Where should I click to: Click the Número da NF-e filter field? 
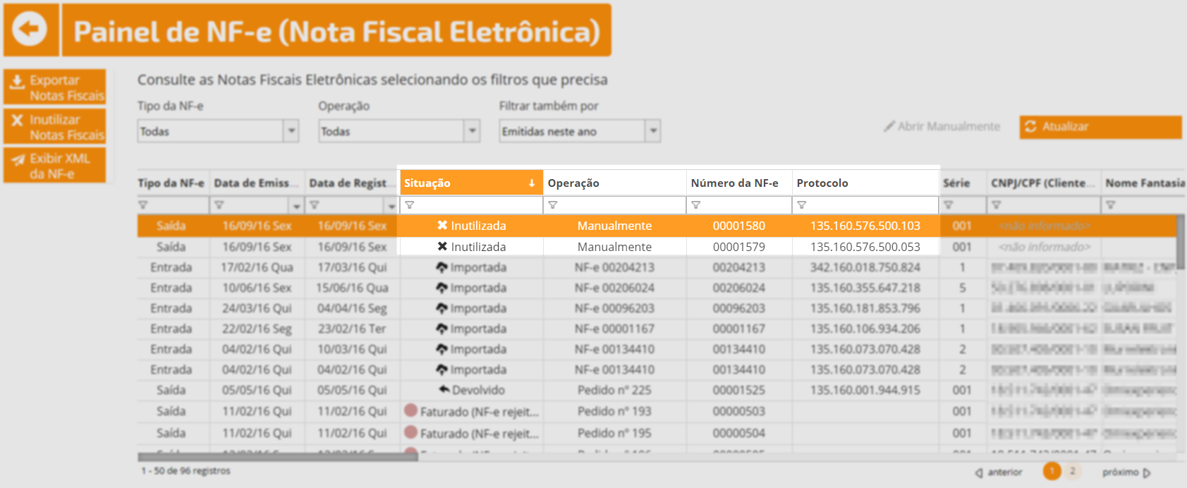739,205
